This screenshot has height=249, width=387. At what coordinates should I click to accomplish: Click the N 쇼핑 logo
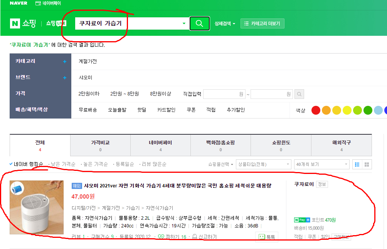(x=23, y=23)
